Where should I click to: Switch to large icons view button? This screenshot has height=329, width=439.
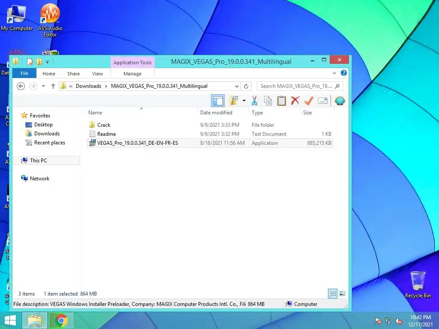click(x=342, y=293)
